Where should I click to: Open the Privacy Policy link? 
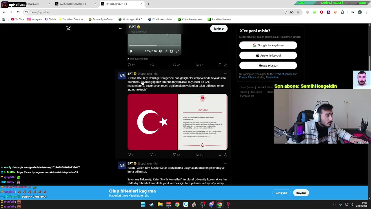coord(247,77)
